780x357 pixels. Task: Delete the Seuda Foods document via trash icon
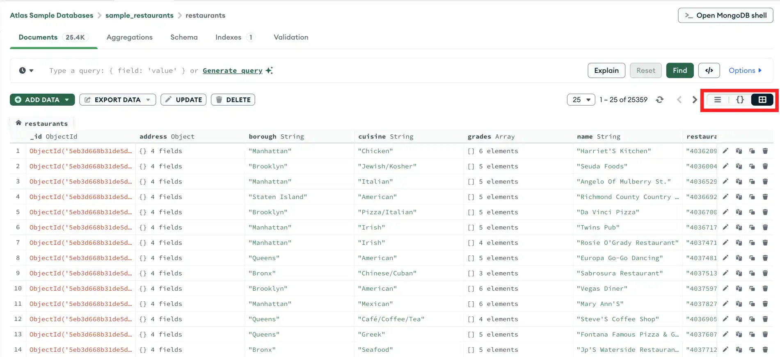[x=765, y=166]
